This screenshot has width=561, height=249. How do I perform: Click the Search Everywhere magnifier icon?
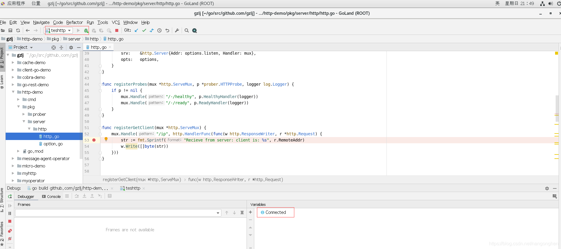point(187,30)
